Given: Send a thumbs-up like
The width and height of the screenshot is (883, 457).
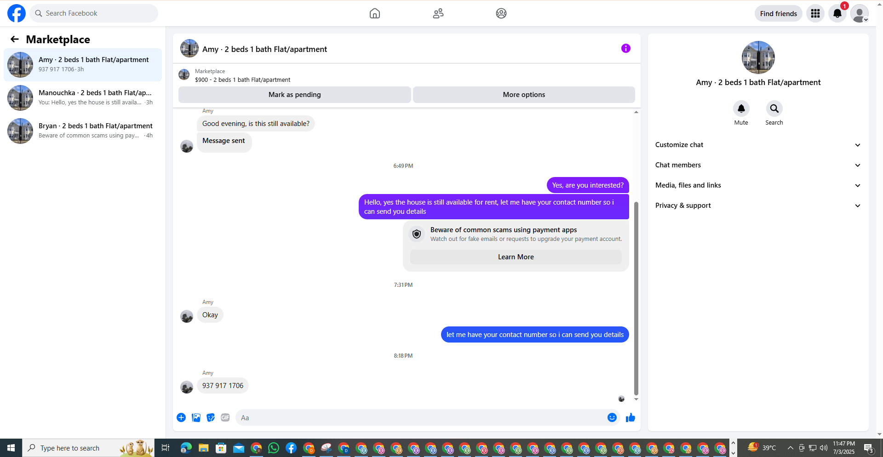Looking at the screenshot, I should click(x=631, y=417).
